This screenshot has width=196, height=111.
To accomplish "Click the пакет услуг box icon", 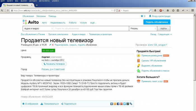I will coord(138,81).
